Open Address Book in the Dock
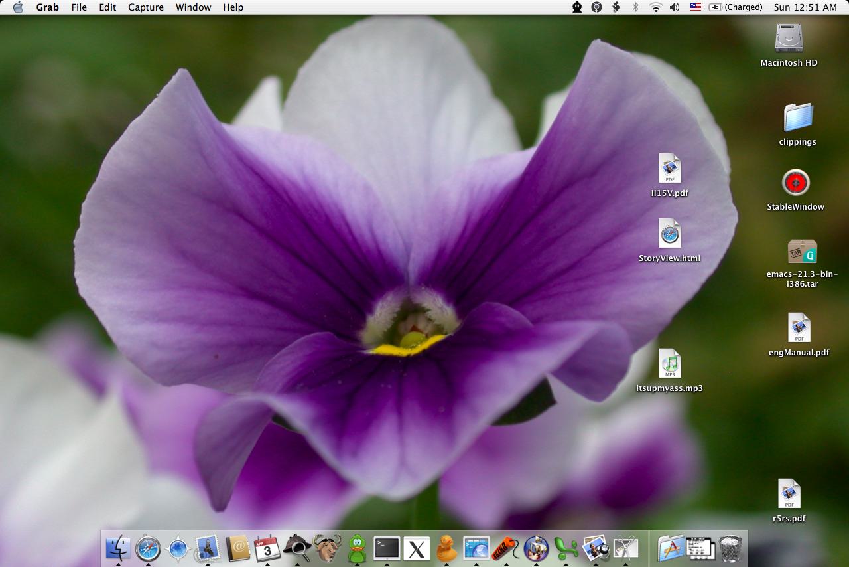Image resolution: width=849 pixels, height=567 pixels. 237,548
